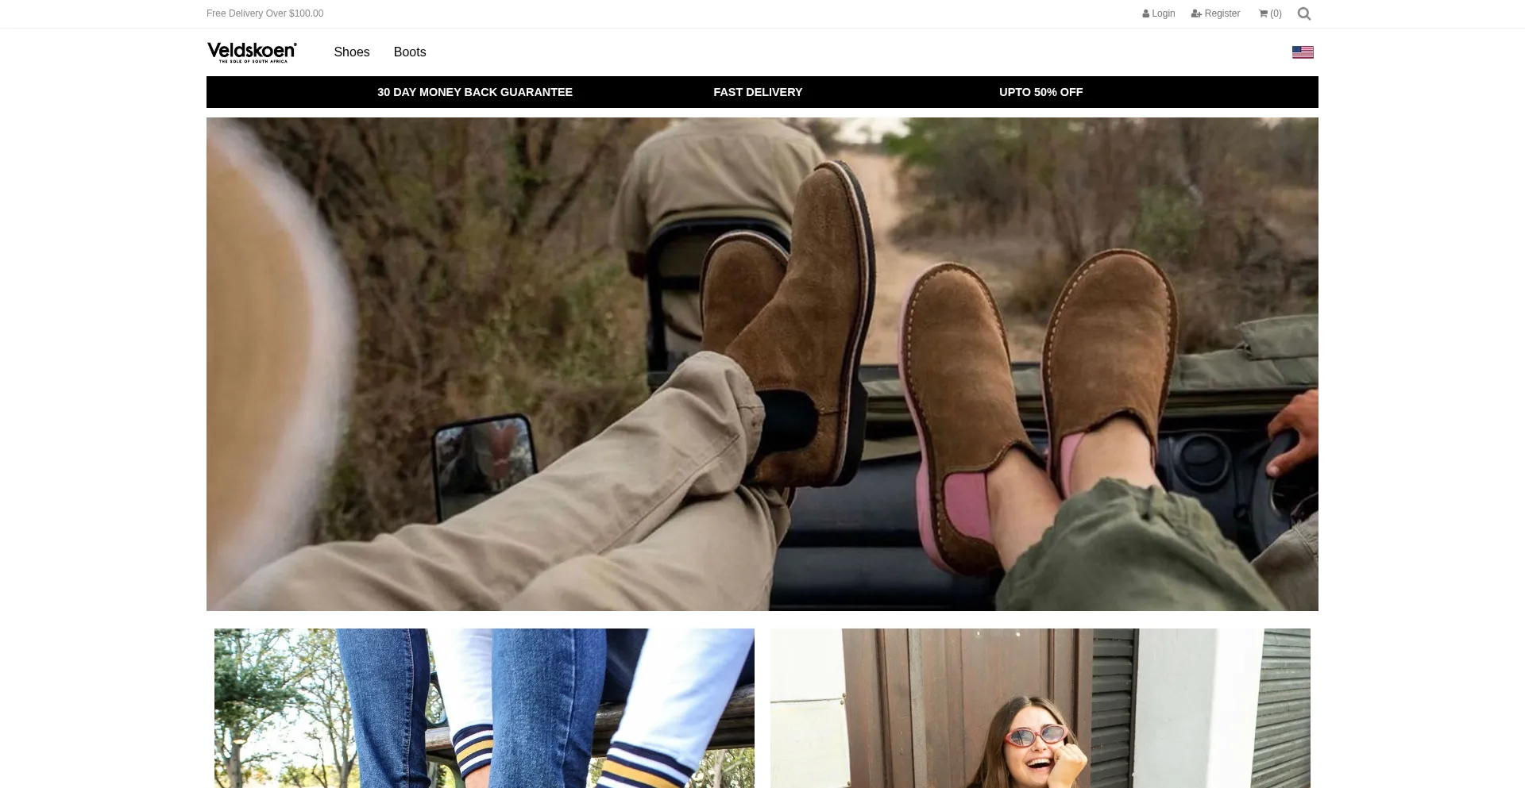Click the black promotional bar

point(1191,92)
